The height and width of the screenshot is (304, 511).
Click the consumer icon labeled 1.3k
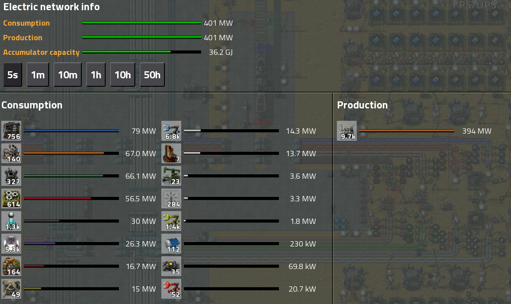(11, 221)
